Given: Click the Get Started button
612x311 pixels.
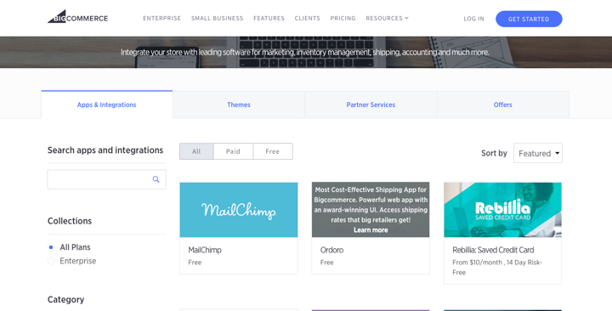Looking at the screenshot, I should coord(529,19).
